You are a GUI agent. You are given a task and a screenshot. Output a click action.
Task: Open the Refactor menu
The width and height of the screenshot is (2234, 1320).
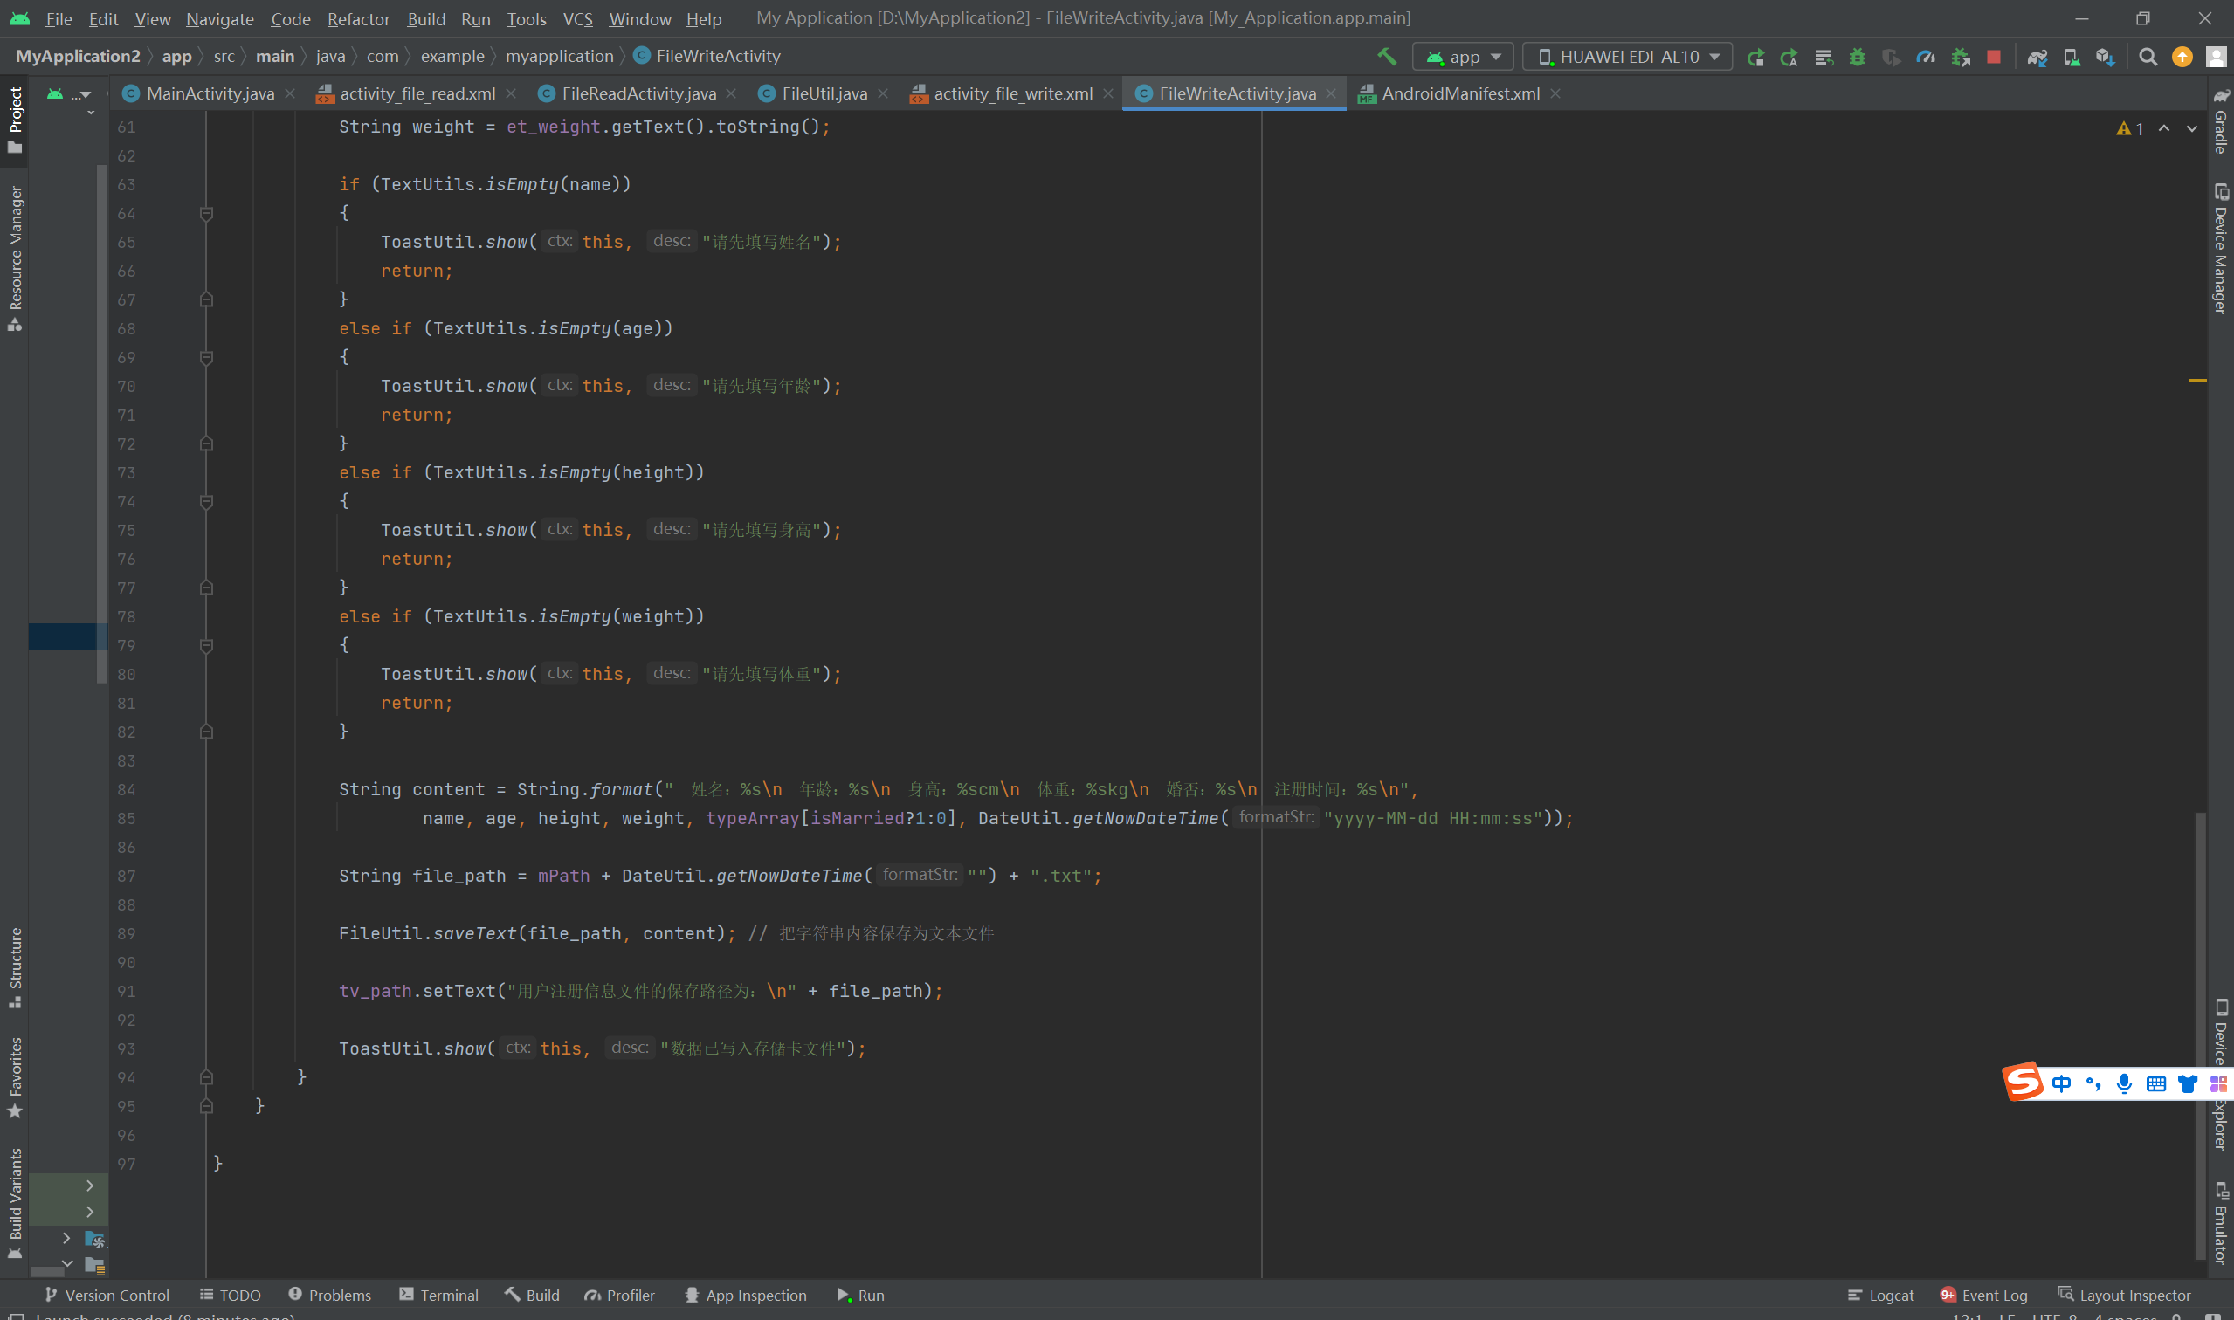(358, 18)
